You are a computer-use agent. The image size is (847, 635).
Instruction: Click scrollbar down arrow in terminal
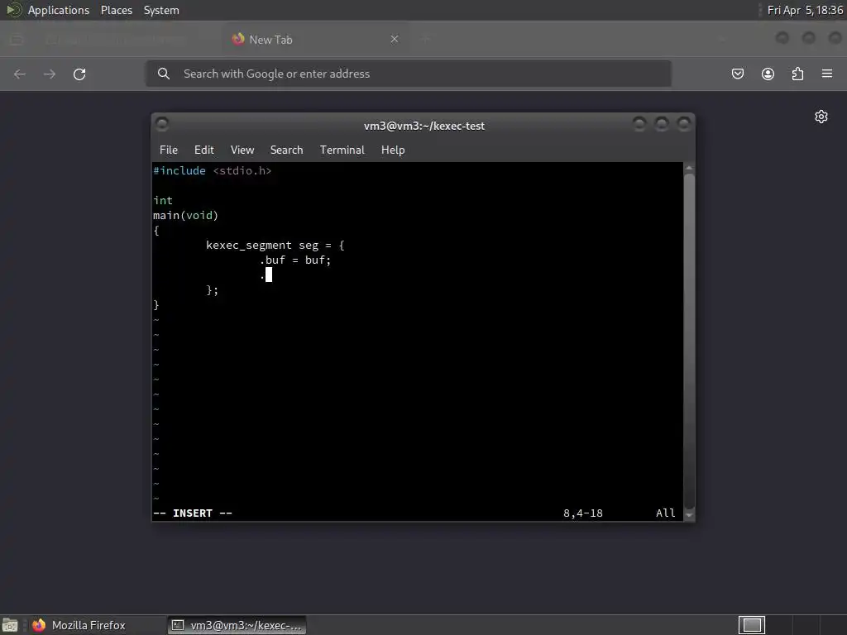click(689, 515)
